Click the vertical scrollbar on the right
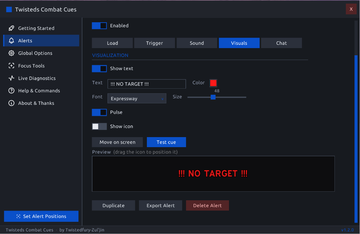This screenshot has width=360, height=234. pos(356,139)
